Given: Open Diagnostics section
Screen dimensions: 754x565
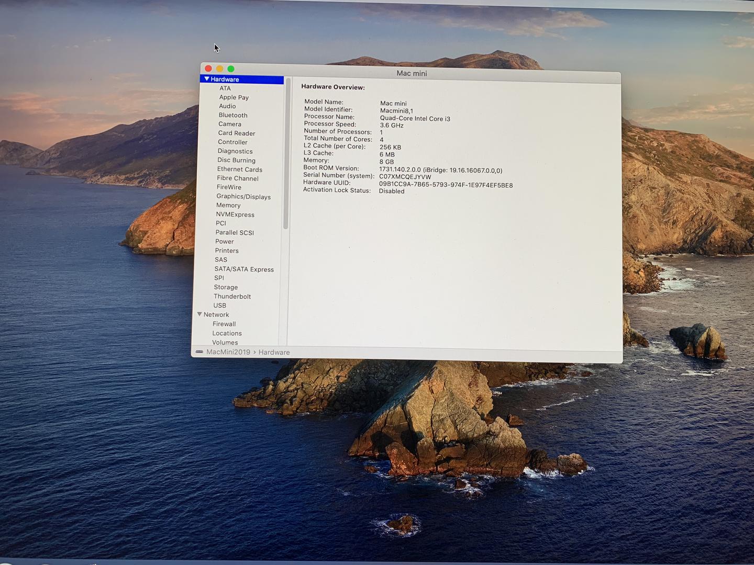Looking at the screenshot, I should [235, 151].
